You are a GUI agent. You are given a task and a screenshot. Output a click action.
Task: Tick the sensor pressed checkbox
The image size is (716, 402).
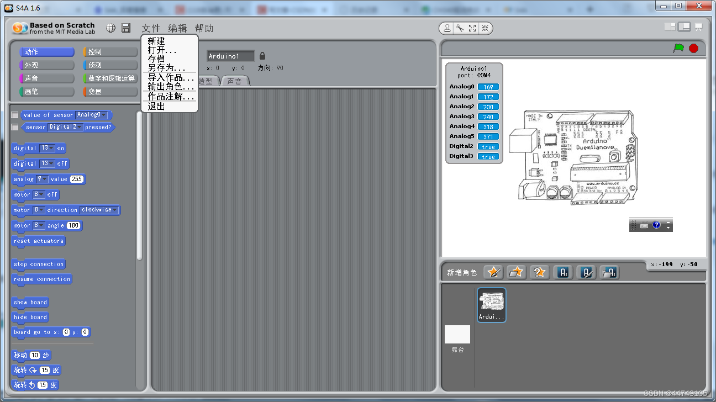15,127
